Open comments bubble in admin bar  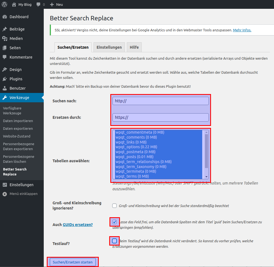39,5
